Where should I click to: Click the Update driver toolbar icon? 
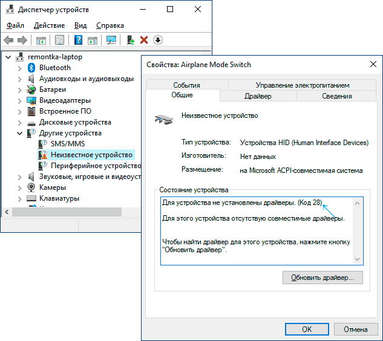click(131, 40)
